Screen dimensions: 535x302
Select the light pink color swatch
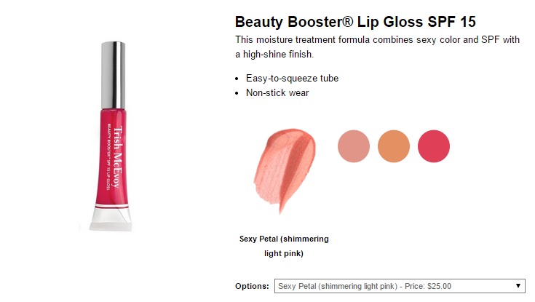354,146
